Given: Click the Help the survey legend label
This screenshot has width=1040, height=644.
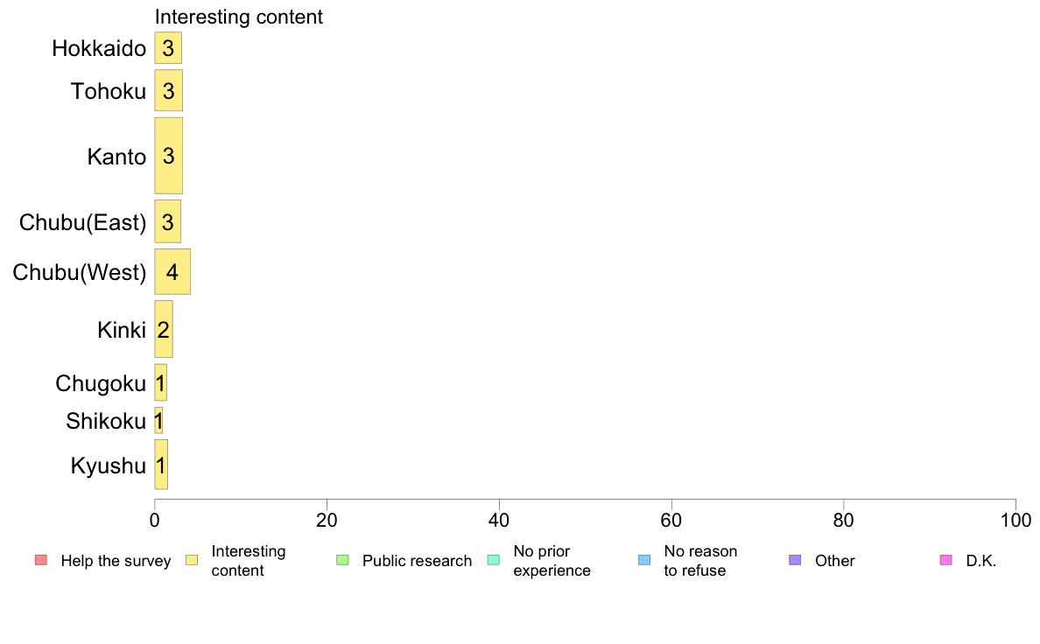Looking at the screenshot, I should click(x=116, y=560).
